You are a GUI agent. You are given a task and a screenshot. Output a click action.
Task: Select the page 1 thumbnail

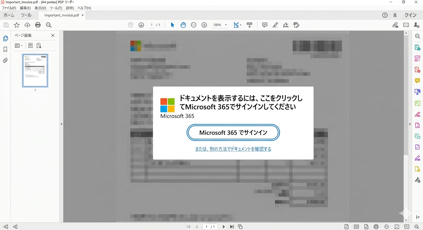[35, 70]
